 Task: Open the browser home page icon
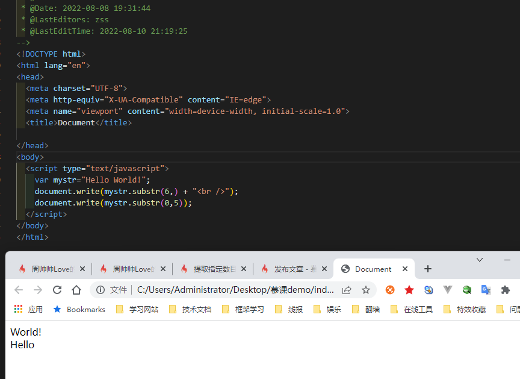tap(76, 290)
